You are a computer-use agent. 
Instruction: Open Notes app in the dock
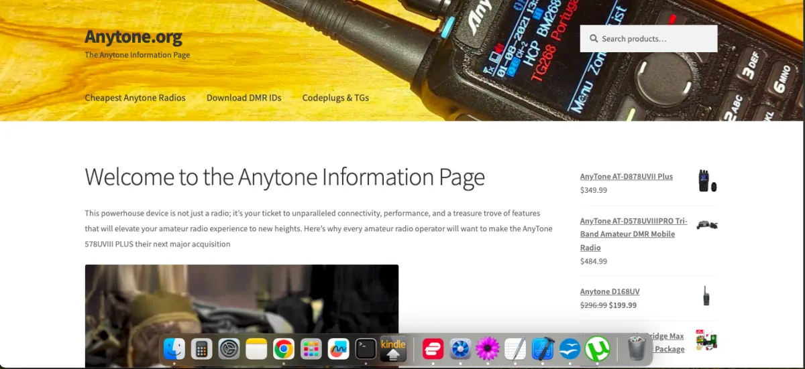(256, 349)
